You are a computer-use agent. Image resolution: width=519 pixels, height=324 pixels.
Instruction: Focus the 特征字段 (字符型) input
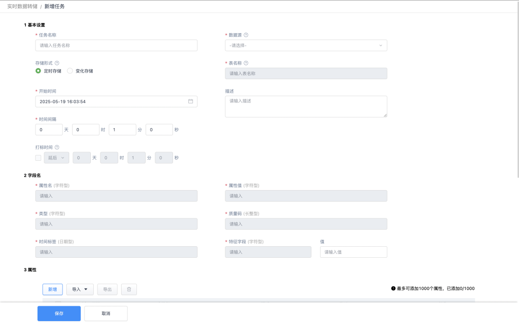click(268, 252)
